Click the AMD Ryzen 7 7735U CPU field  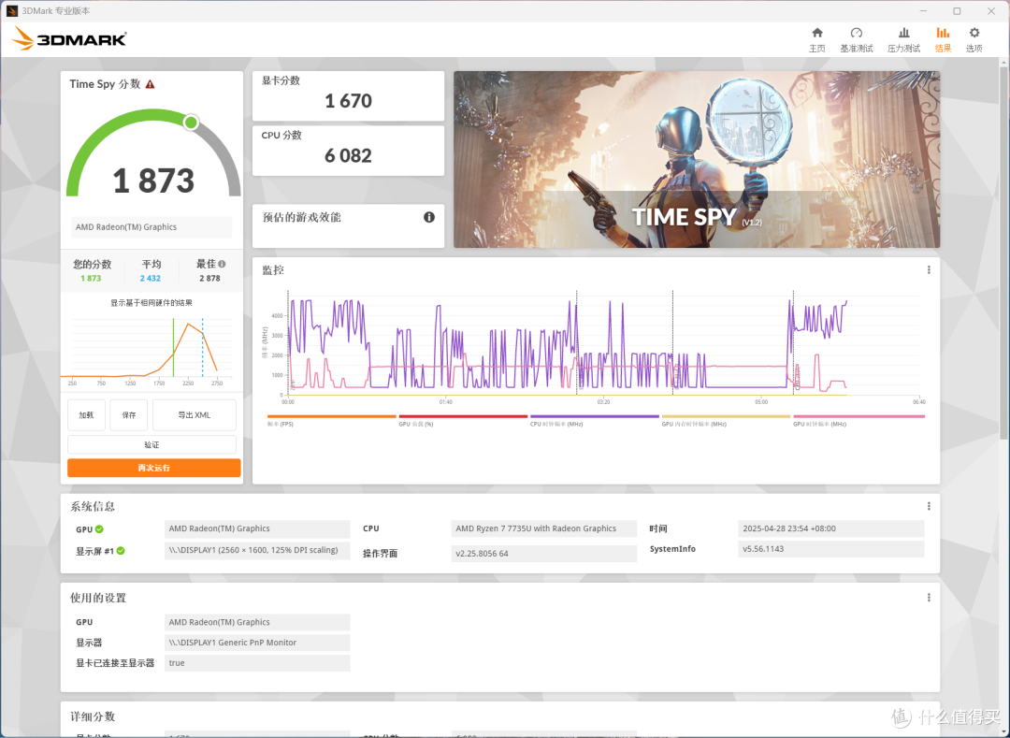coord(543,528)
